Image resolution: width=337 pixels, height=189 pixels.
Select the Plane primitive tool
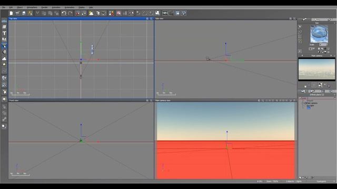[4, 27]
